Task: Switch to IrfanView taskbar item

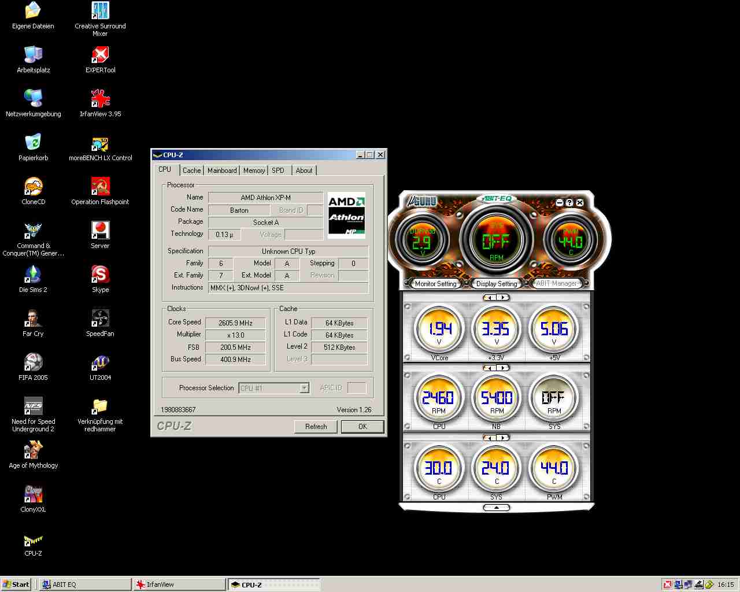Action: pos(179,584)
